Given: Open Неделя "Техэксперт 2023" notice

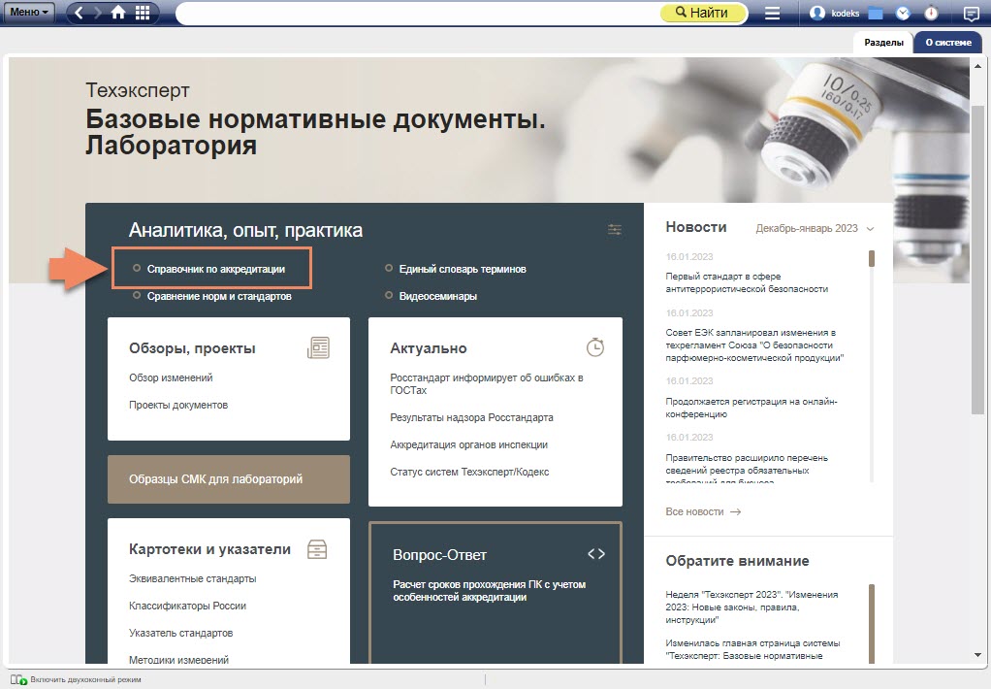Looking at the screenshot, I should 751,607.
